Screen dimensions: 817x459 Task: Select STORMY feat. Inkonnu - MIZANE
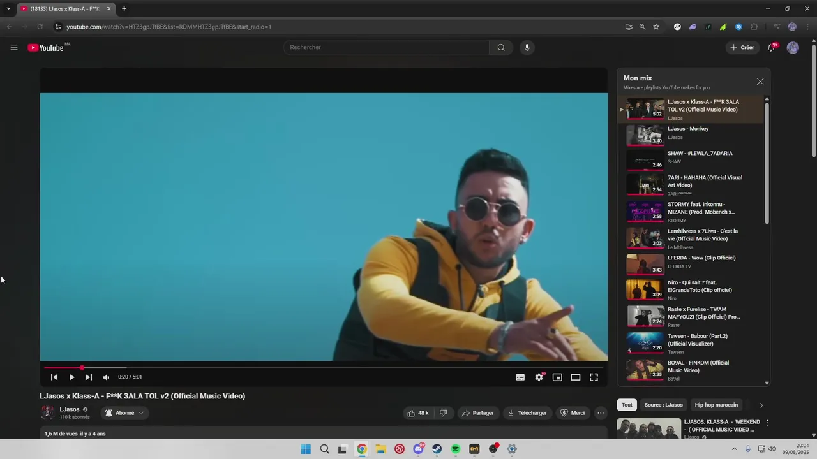tap(690, 212)
